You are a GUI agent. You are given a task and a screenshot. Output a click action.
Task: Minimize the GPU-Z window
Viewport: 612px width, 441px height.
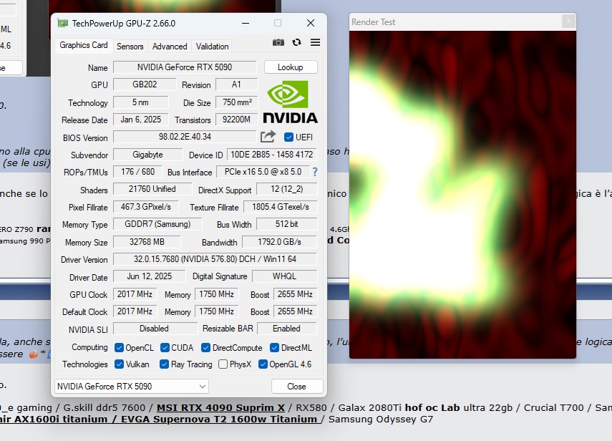click(x=246, y=23)
